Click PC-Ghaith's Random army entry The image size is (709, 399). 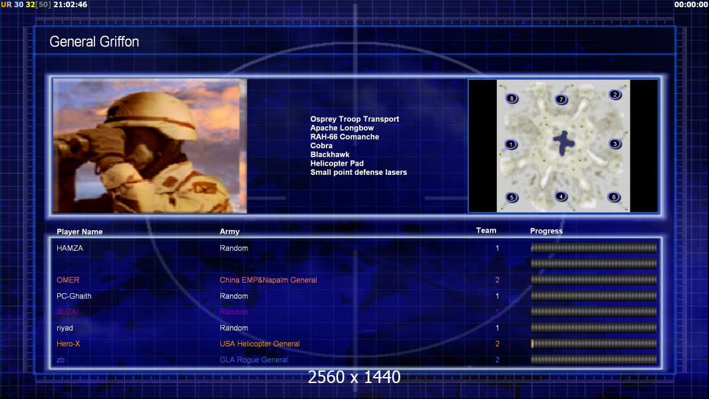click(x=233, y=296)
